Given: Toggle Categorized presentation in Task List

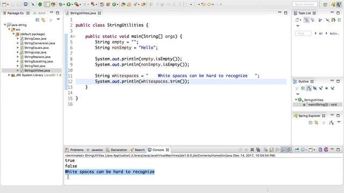Looking at the screenshot, I should (x=306, y=20).
